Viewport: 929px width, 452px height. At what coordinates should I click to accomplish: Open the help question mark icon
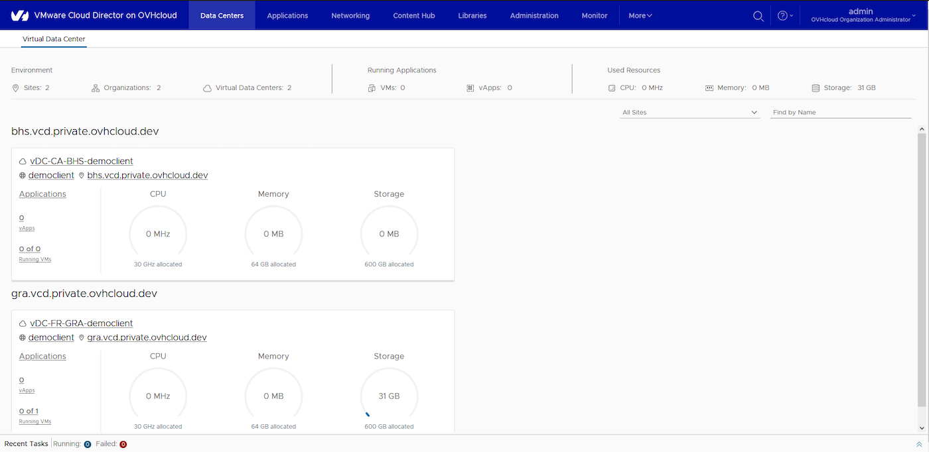click(782, 16)
